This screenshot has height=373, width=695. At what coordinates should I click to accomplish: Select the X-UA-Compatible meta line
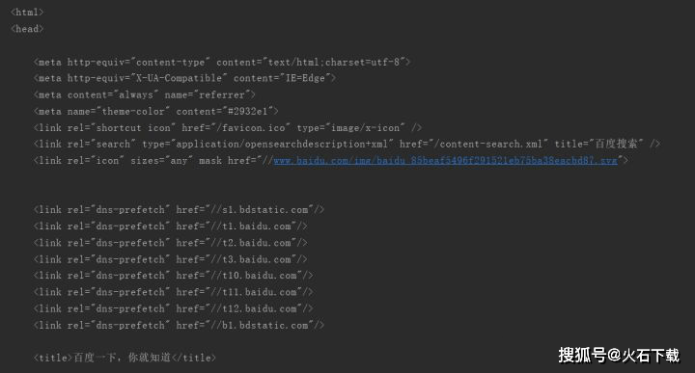click(184, 78)
